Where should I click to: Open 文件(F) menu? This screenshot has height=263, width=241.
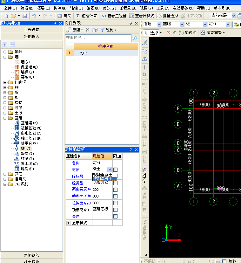10,8
